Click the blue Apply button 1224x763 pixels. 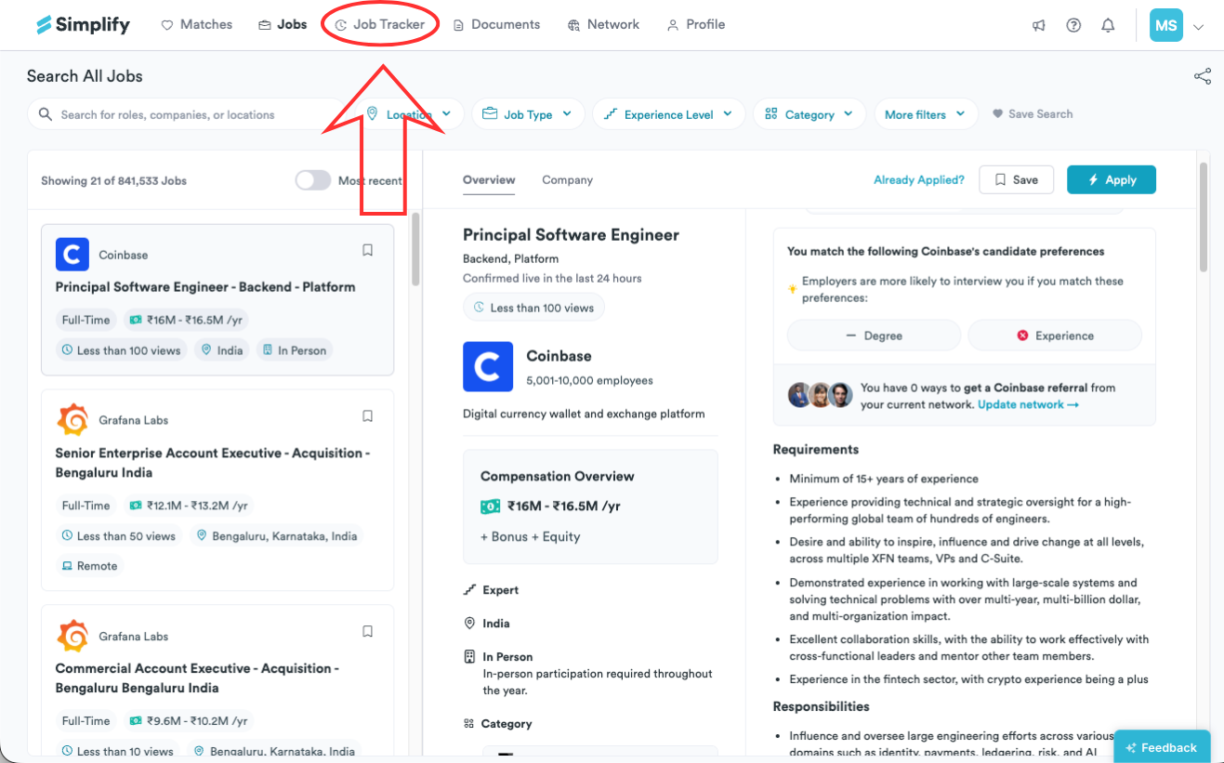pyautogui.click(x=1112, y=180)
